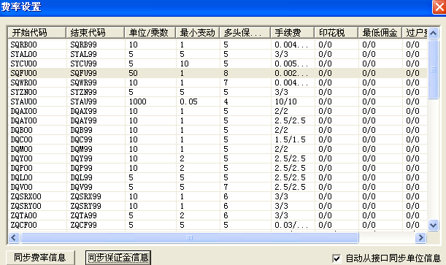Select the ZQSRY00 row

[x=218, y=206]
